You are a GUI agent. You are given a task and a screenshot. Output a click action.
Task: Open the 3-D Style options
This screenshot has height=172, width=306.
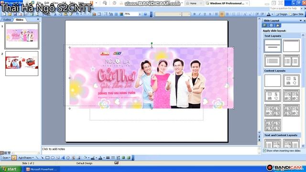(129, 158)
